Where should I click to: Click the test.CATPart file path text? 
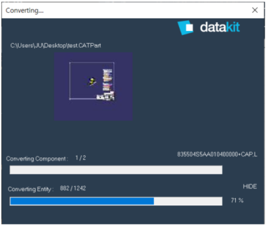[56, 46]
